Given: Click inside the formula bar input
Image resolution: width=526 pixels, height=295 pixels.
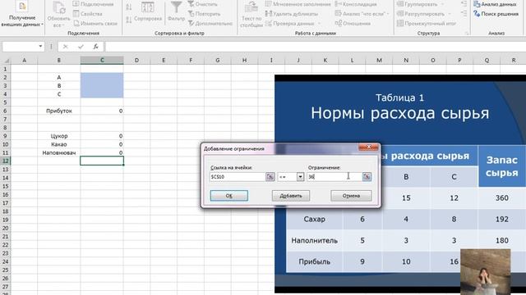Looking at the screenshot, I should 316,47.
